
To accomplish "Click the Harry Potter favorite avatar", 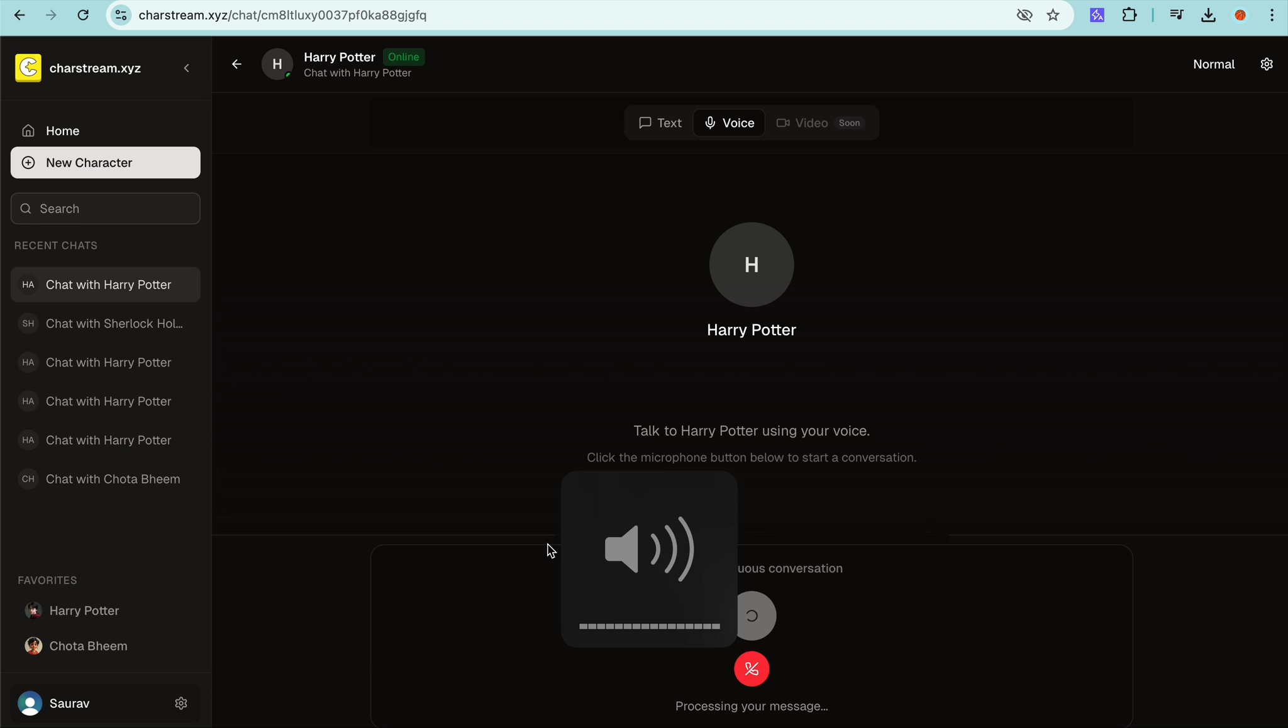I will pyautogui.click(x=33, y=610).
